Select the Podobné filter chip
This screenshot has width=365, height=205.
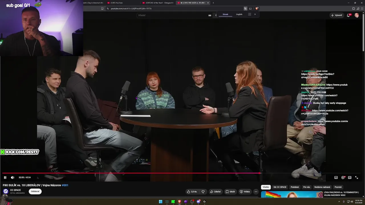295,187
